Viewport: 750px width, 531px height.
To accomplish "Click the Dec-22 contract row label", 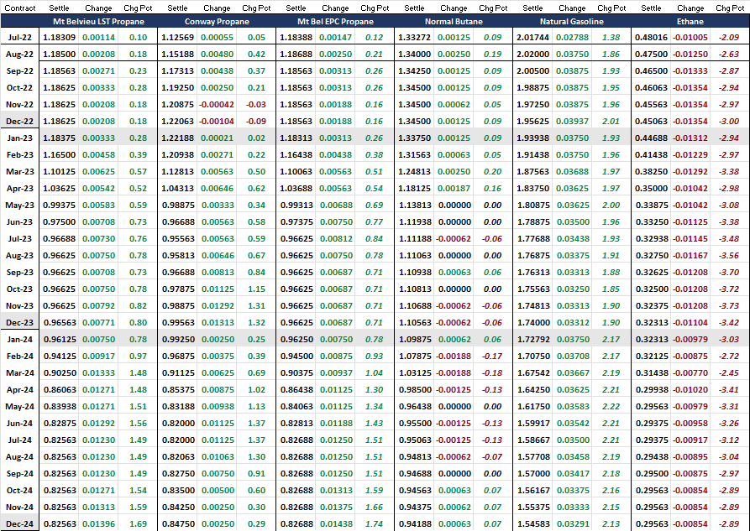I will 19,122.
